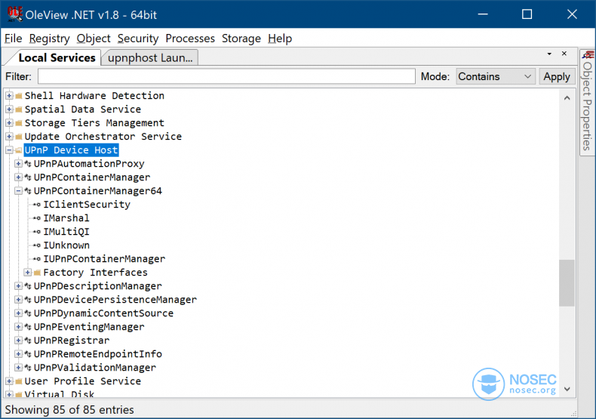Click the UPnPRemoteEndpointInfo class icon

(x=28, y=354)
